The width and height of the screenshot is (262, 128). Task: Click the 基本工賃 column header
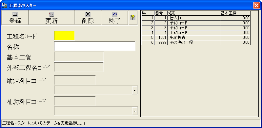coord(235,13)
